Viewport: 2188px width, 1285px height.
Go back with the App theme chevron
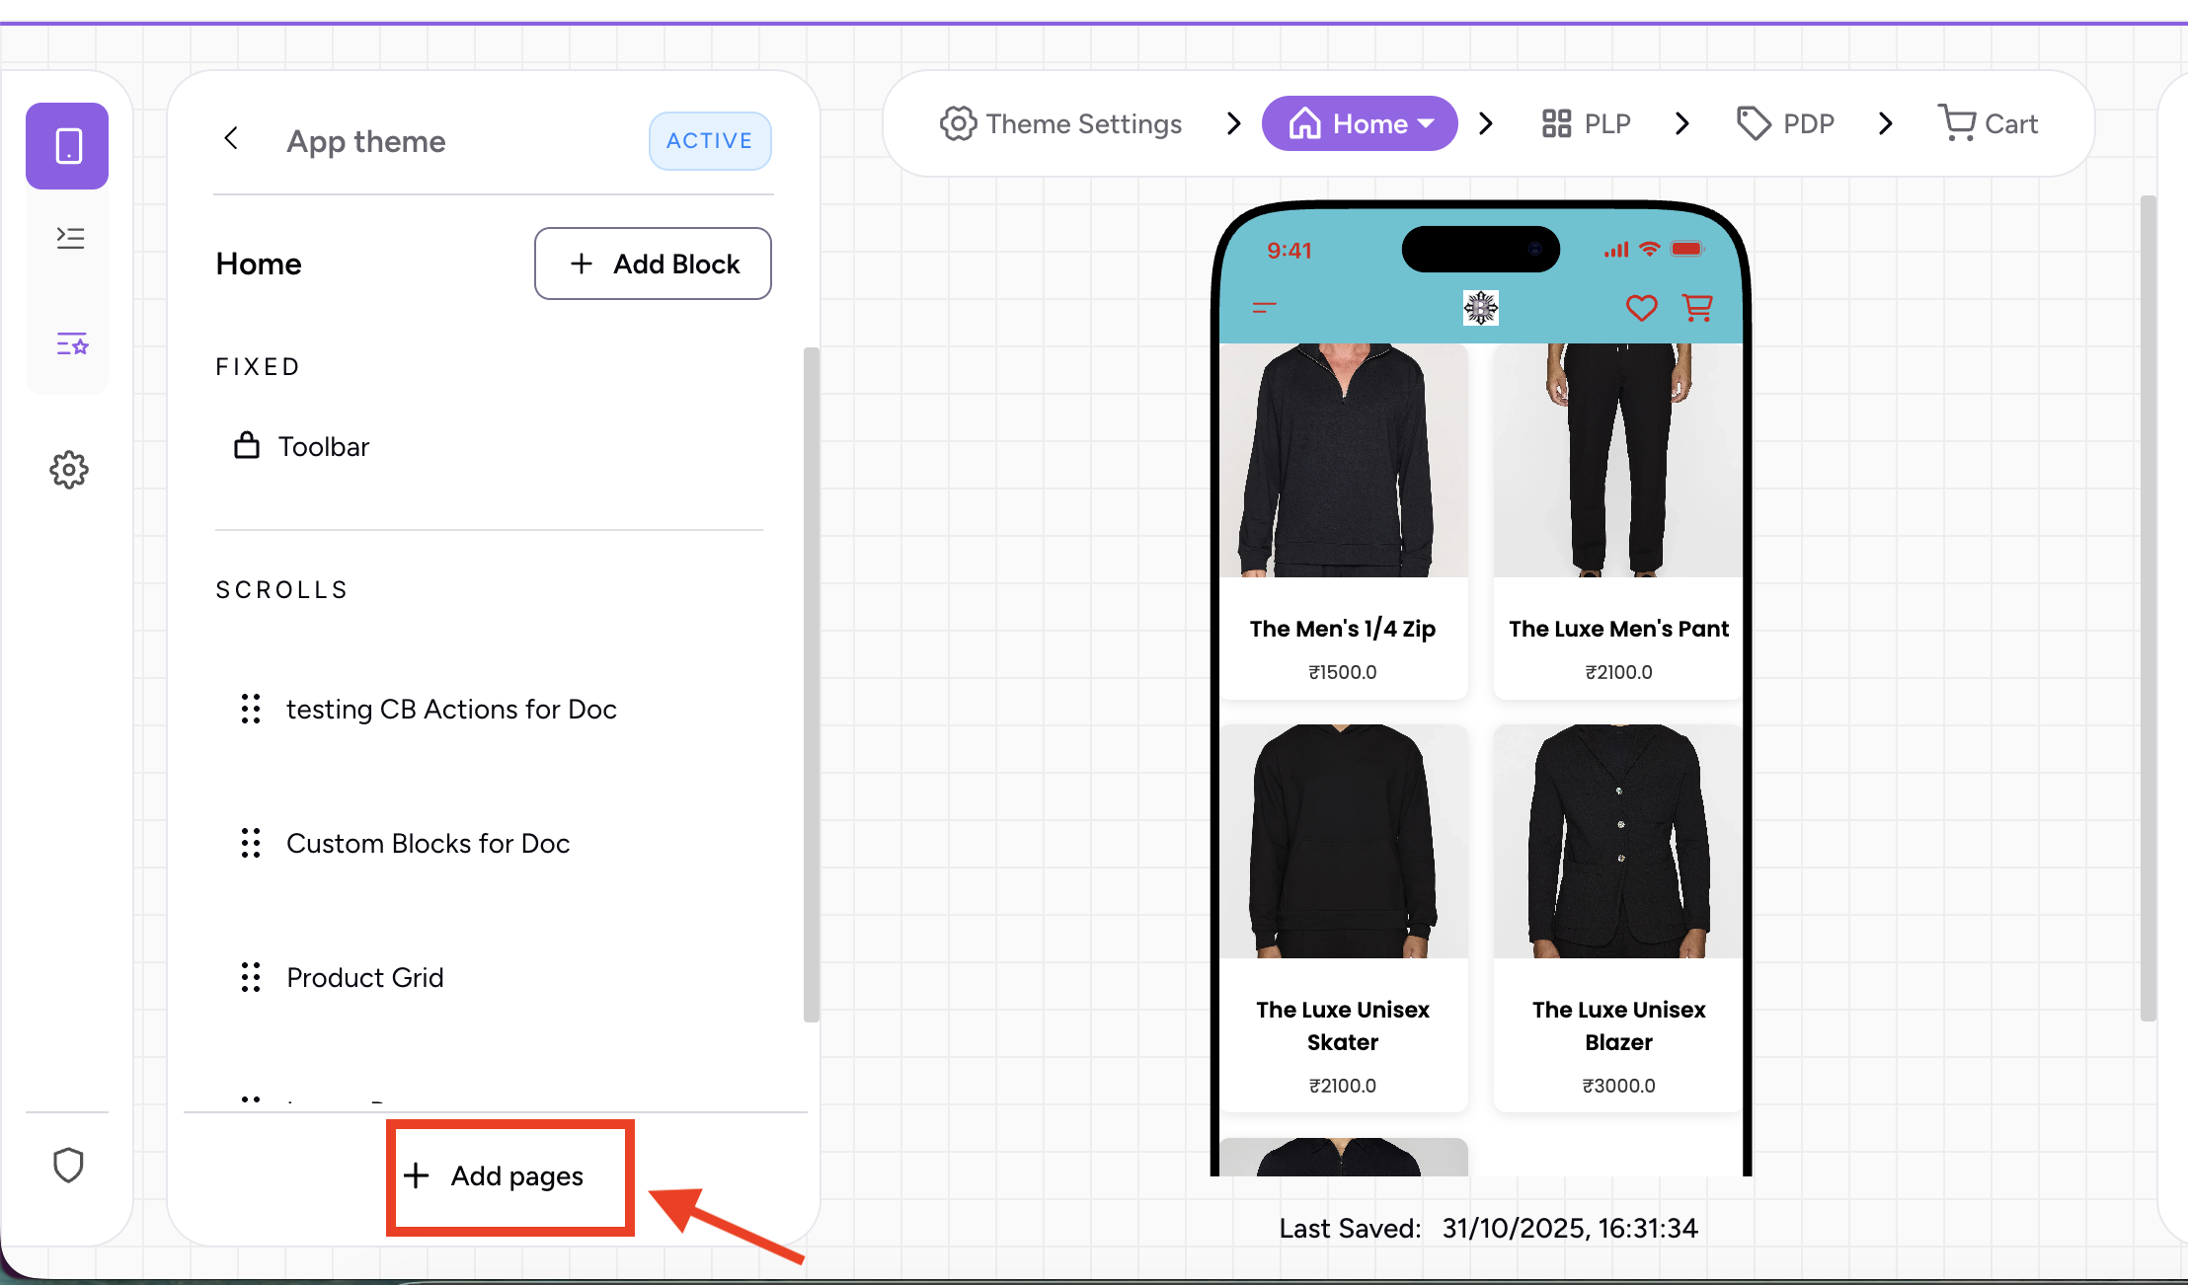click(x=231, y=139)
